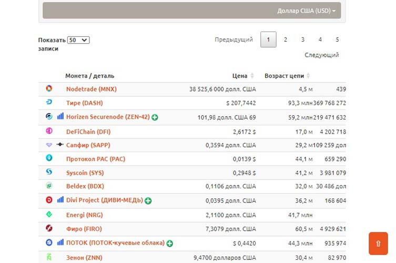Click the Firo red logo icon
The width and height of the screenshot is (396, 263).
click(49, 228)
